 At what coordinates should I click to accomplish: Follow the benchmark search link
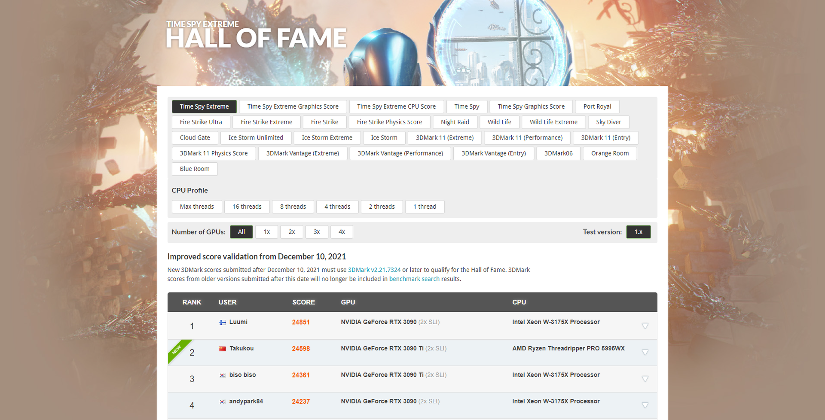point(414,279)
